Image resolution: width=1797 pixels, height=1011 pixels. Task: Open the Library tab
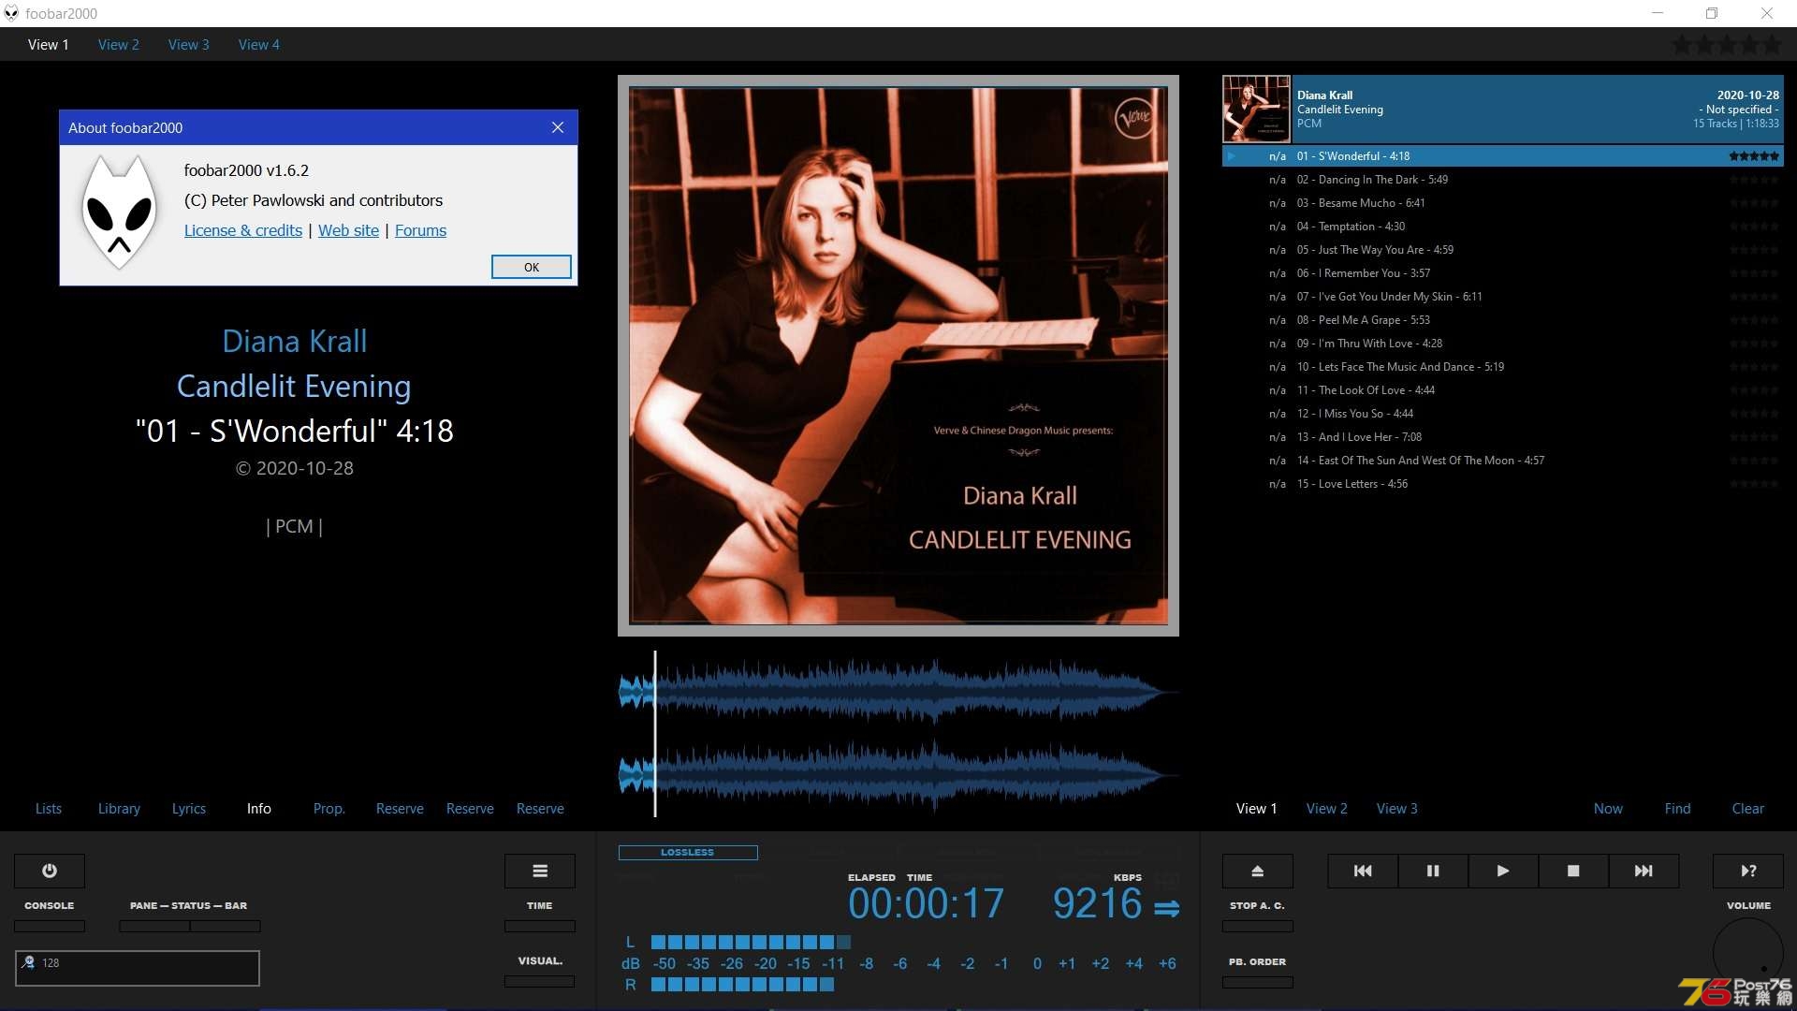pyautogui.click(x=119, y=808)
